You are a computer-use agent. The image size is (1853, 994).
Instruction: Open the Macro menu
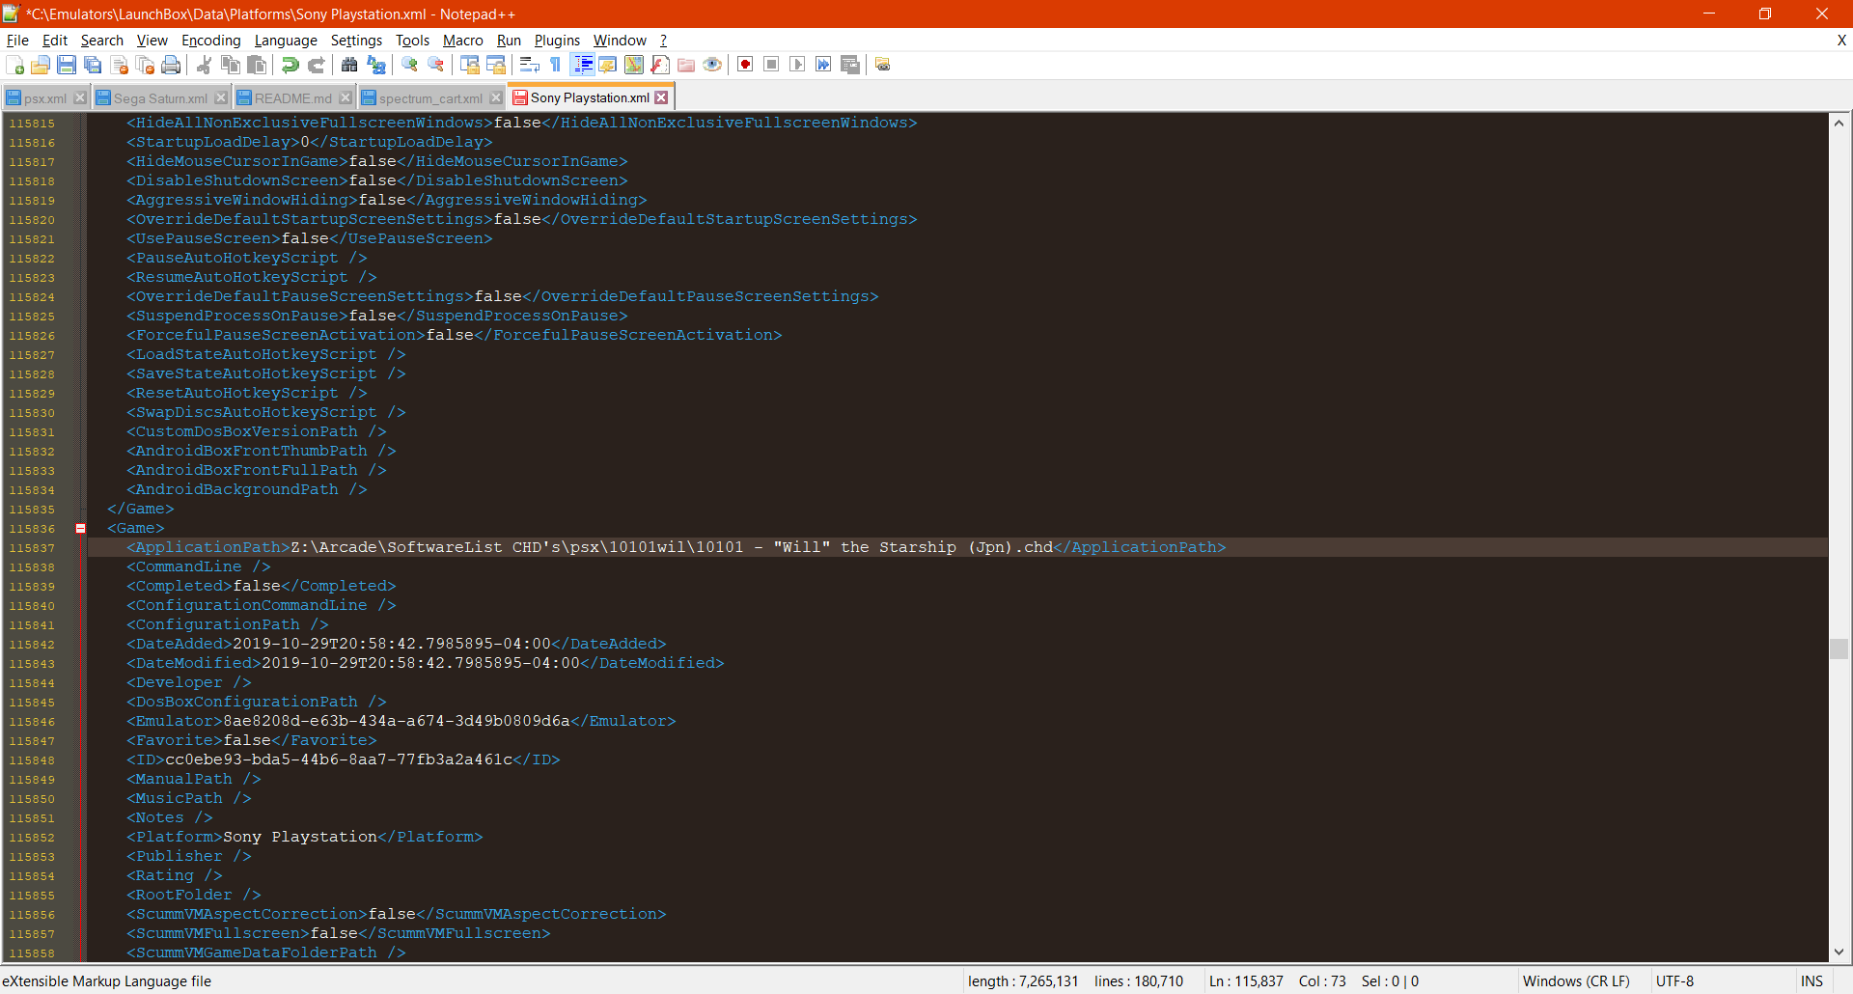click(462, 41)
